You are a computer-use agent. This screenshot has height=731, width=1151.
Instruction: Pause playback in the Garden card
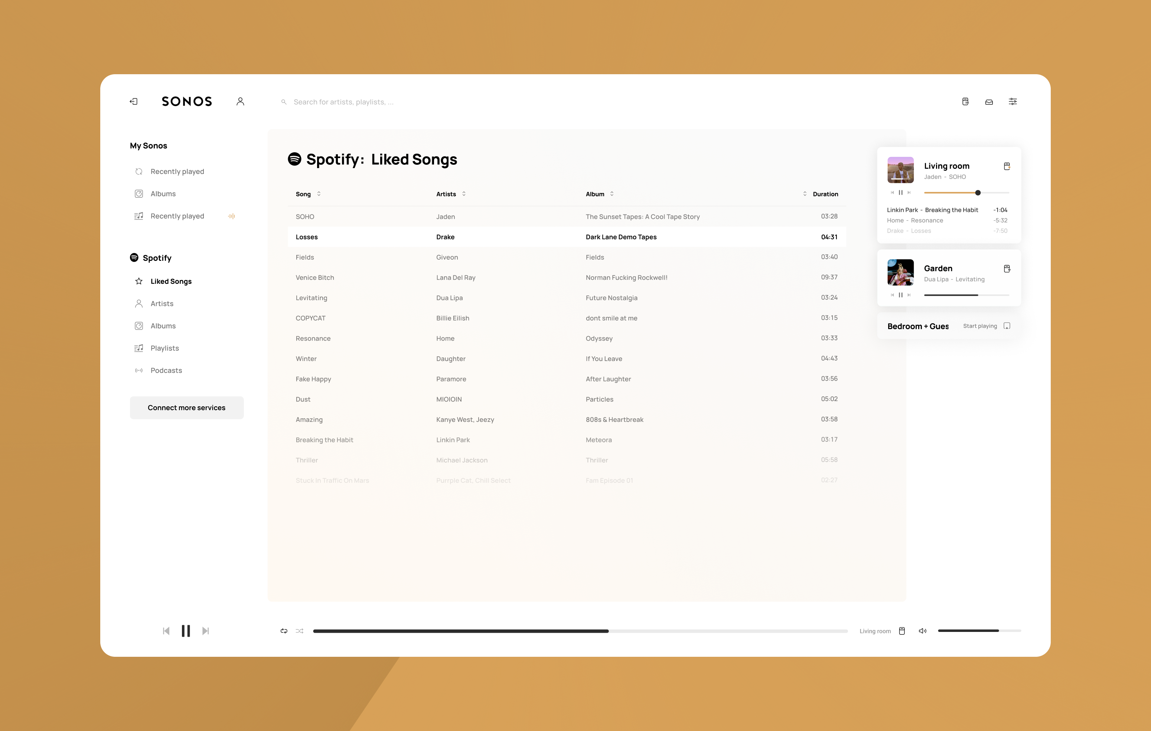(x=900, y=295)
